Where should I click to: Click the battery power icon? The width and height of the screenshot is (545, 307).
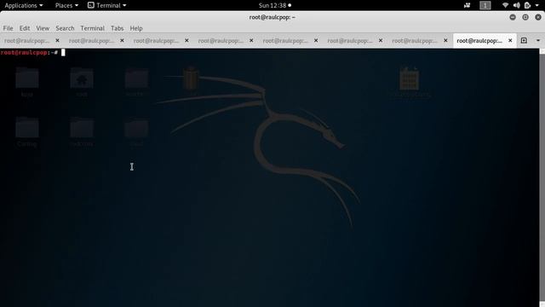(x=527, y=5)
